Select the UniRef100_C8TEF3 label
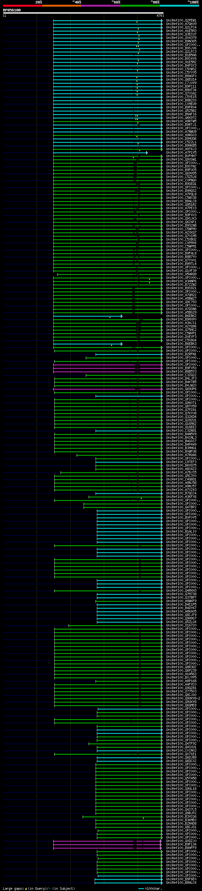 point(181,462)
